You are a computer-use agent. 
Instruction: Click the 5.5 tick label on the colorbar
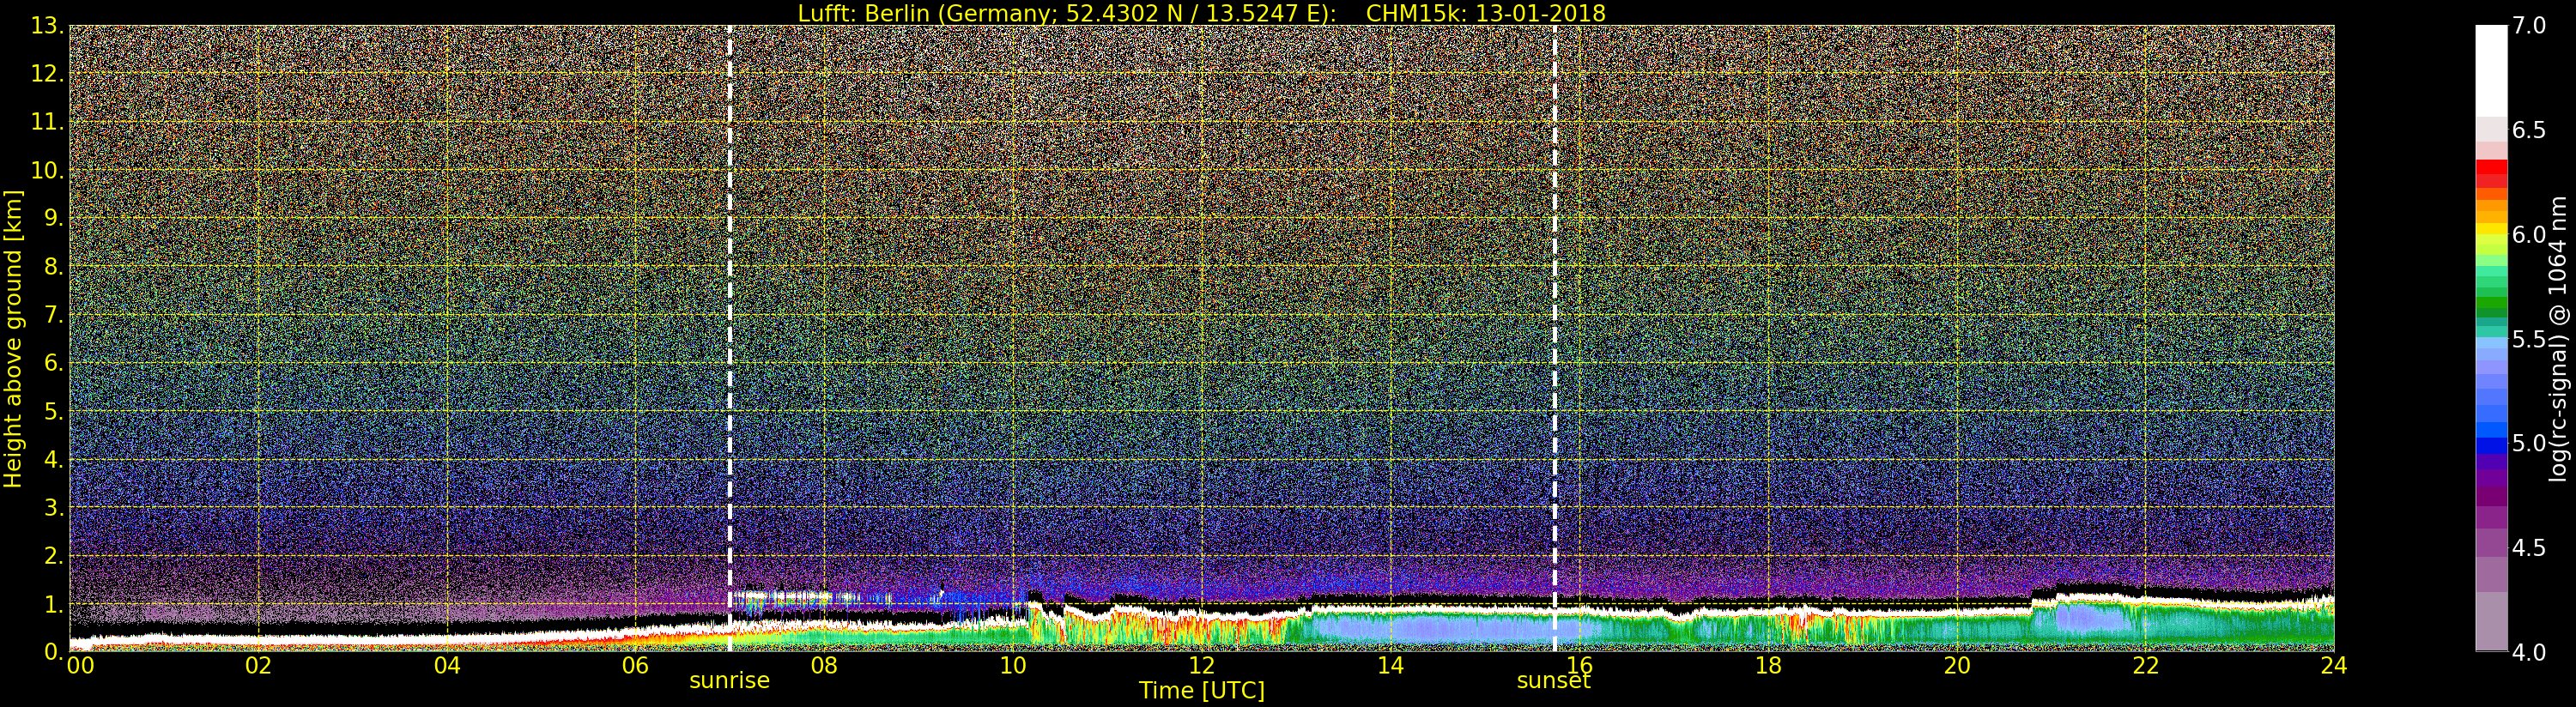[x=2529, y=339]
